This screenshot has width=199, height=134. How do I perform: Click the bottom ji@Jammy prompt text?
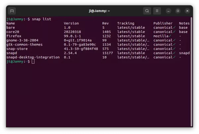coord(15,61)
